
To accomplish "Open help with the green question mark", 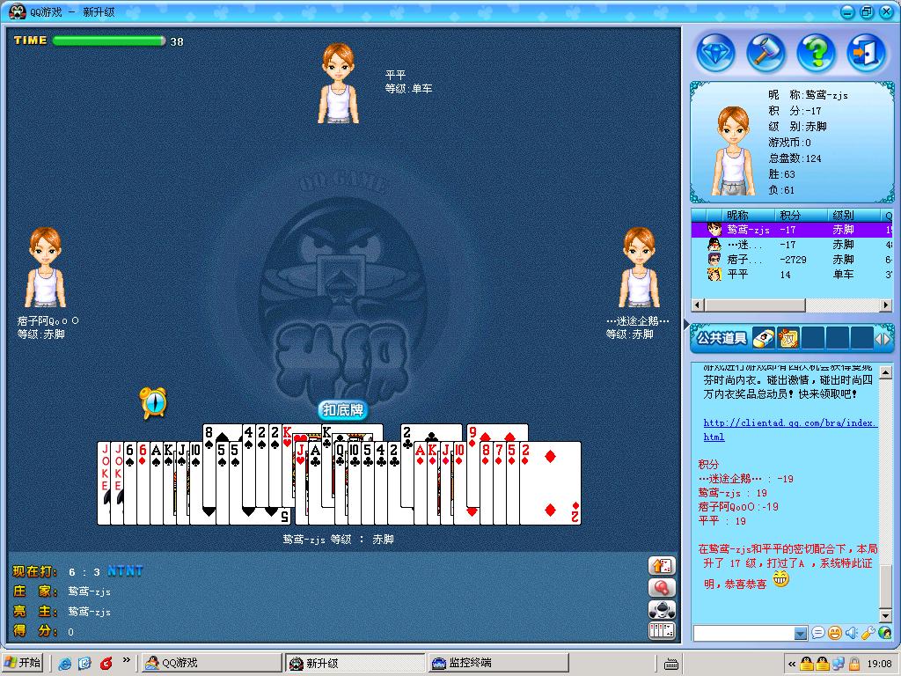I will tap(816, 53).
